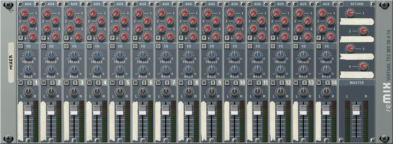Mute channel 2
Viewport: 393px width, 144px height.
[44, 82]
